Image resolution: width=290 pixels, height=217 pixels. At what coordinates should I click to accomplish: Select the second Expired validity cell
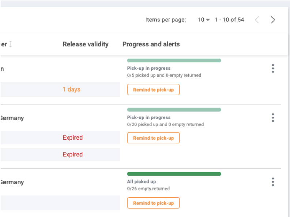pos(60,154)
